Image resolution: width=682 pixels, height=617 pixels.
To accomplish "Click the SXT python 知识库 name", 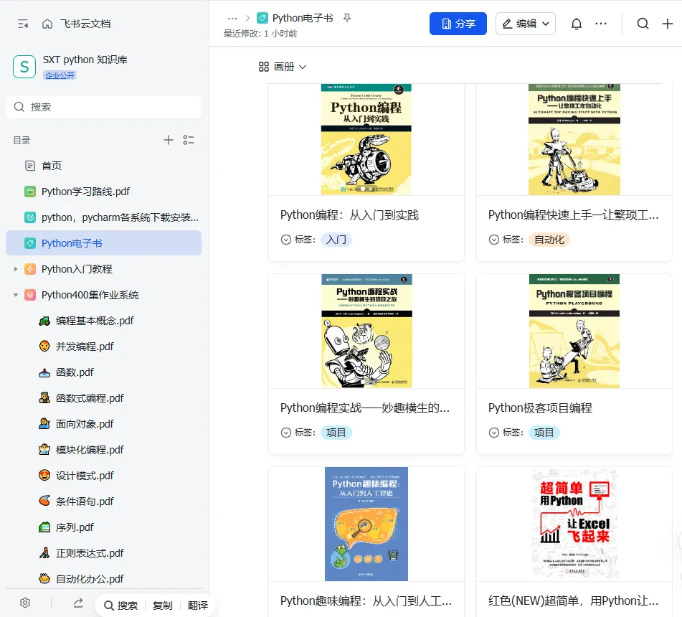I will (85, 60).
